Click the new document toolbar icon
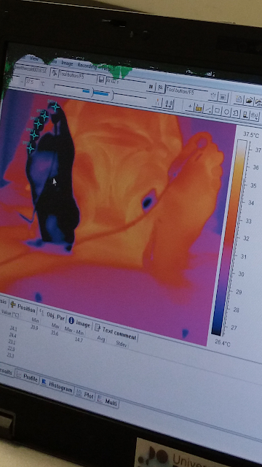262x467 pixels. (x=239, y=99)
